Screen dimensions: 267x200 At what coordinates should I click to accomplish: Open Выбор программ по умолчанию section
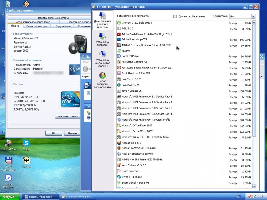click(x=102, y=80)
